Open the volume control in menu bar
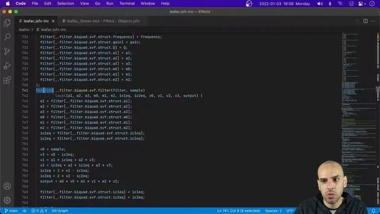Screen dimensions: 380x214 320,4
